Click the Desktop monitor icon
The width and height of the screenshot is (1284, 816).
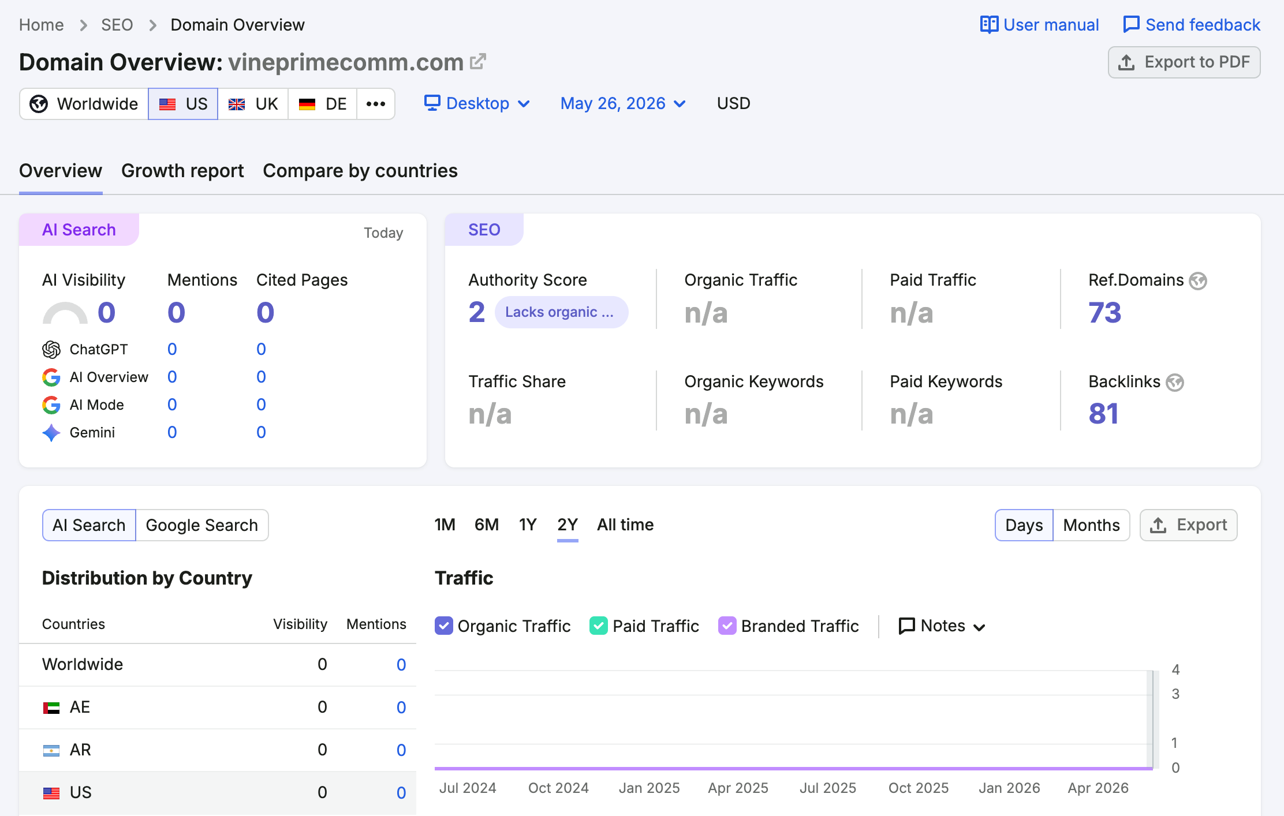(x=432, y=103)
